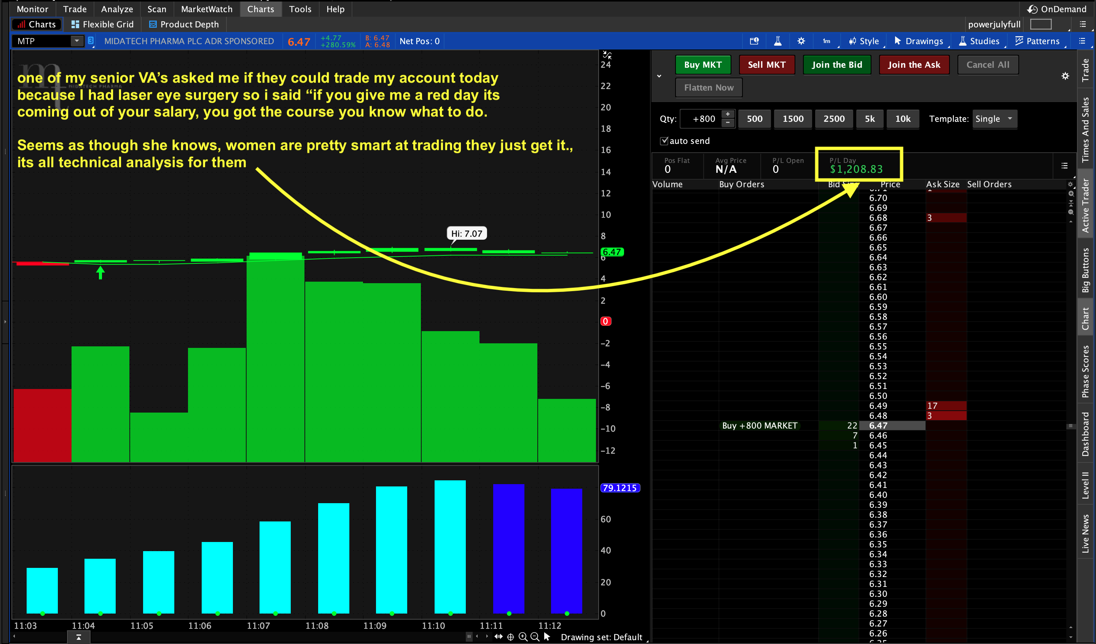Screen dimensions: 1096x644
Task: Decrease quantity with minus stepper
Action: [x=728, y=123]
